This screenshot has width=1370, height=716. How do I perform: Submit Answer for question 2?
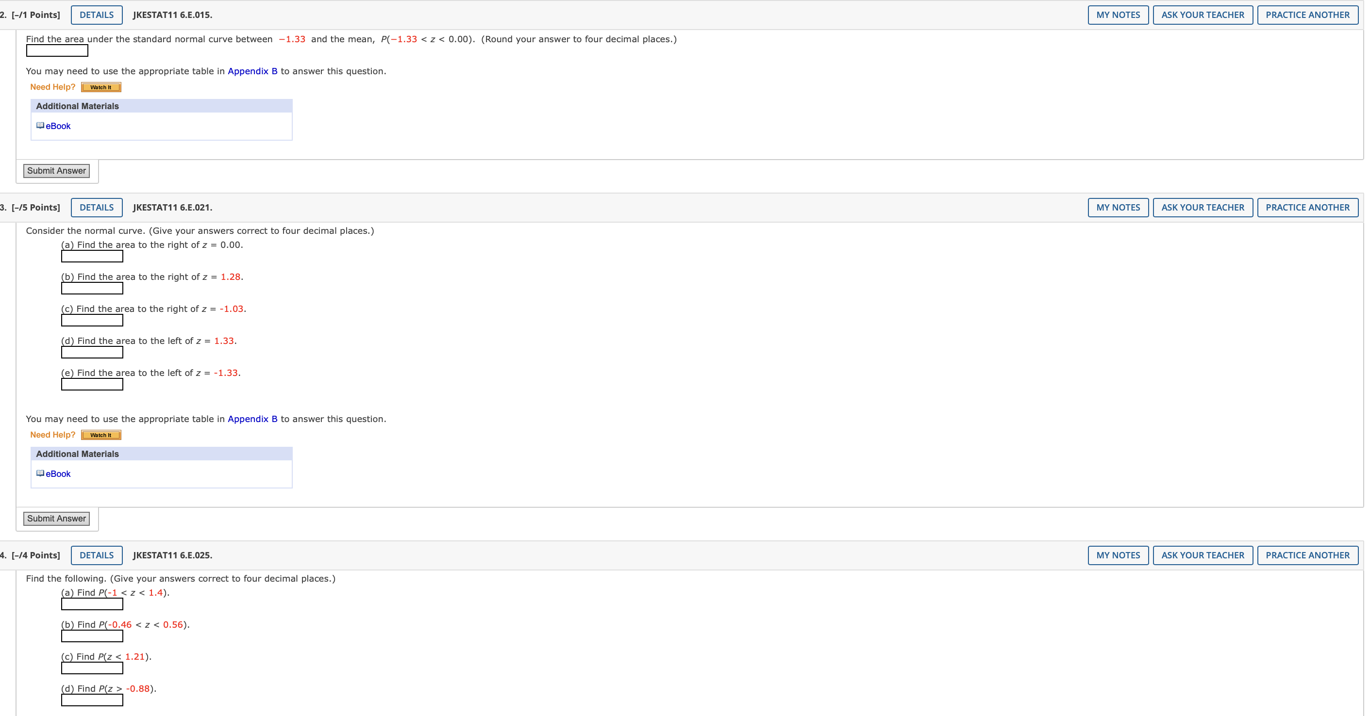tap(56, 171)
